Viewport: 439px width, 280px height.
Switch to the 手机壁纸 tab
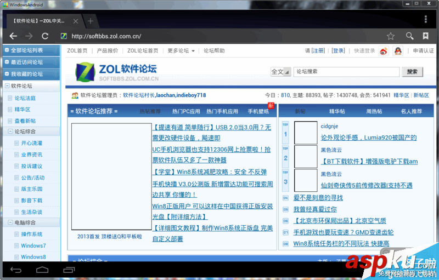(258, 111)
